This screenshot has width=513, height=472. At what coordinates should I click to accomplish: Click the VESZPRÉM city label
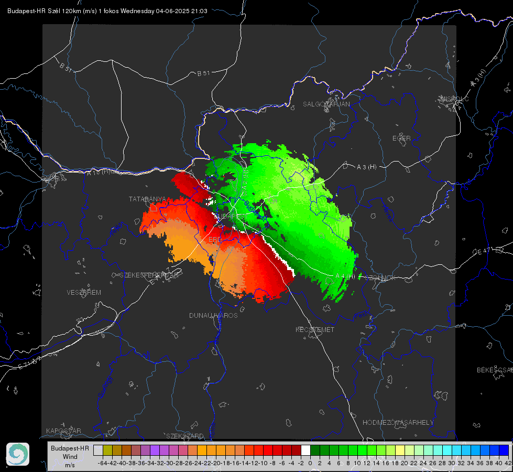[x=84, y=293]
